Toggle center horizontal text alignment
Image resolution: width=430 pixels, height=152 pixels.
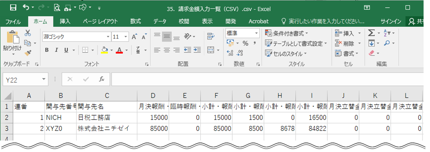coord(167,50)
